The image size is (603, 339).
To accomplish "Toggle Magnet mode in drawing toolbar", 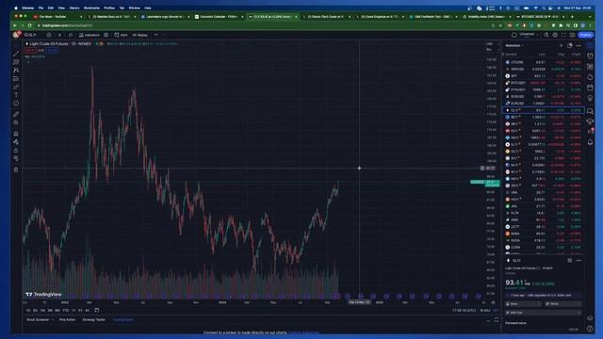I will [16, 134].
